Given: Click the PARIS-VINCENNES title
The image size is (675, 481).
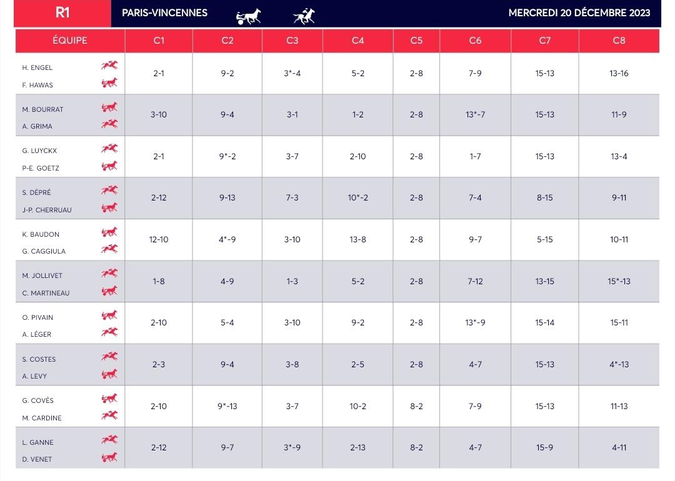Looking at the screenshot, I should click(x=164, y=13).
